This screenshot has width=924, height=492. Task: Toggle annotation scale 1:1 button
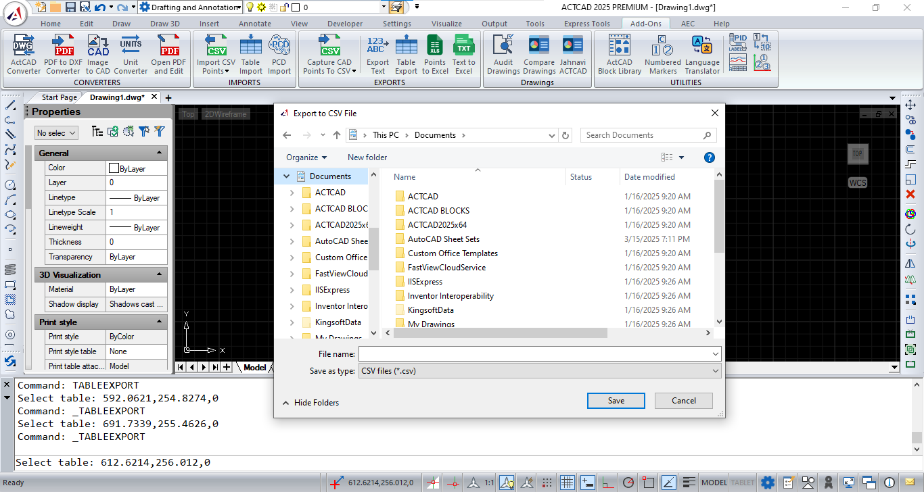[489, 483]
